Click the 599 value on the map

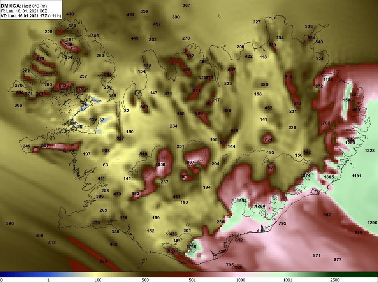(x=288, y=77)
